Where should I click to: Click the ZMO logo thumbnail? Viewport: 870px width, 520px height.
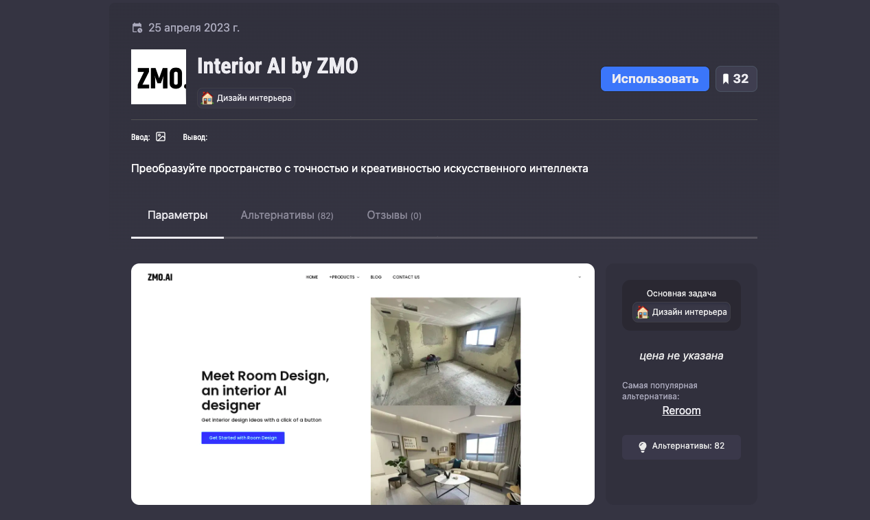(159, 77)
